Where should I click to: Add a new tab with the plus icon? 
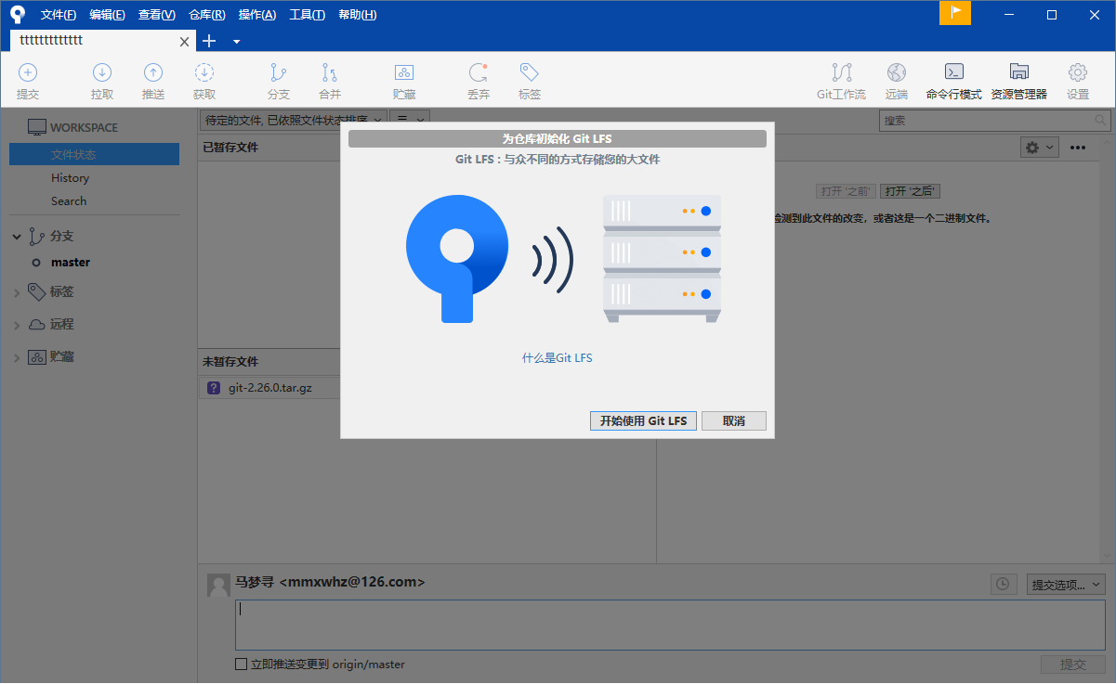209,41
